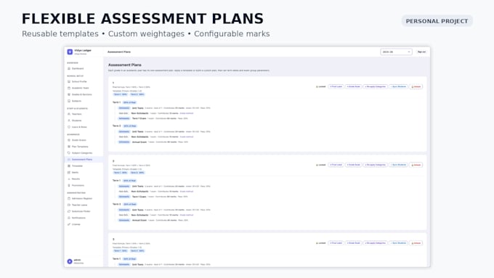494x278 pixels.
Task: Click Re-apply Categories button on plan 2
Action: [x=376, y=165]
